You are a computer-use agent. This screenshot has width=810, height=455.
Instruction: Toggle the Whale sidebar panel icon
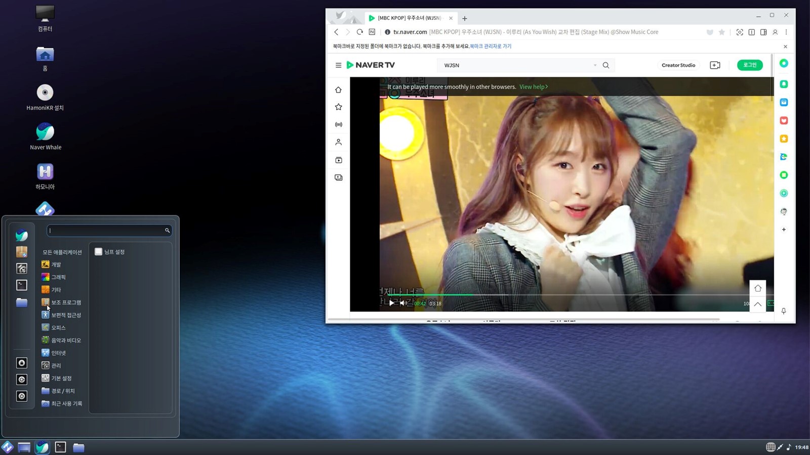point(763,32)
